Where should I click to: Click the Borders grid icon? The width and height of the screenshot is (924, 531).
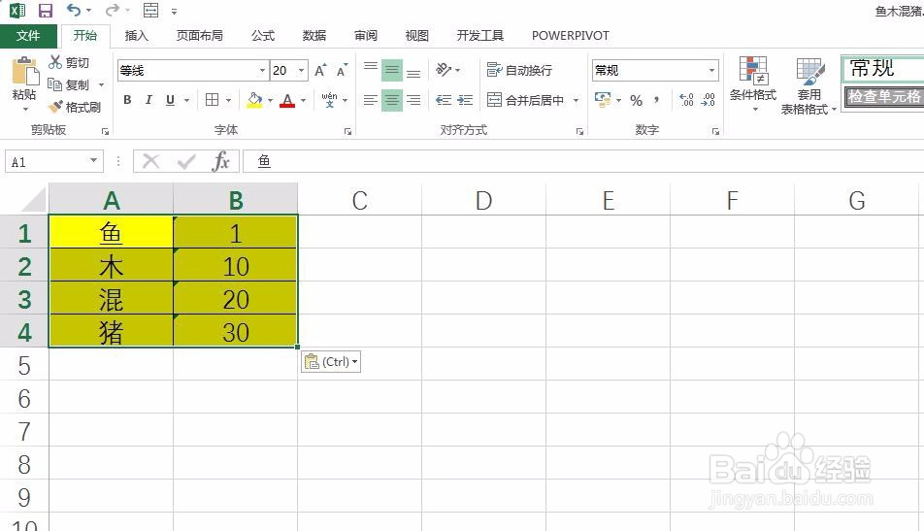click(x=213, y=100)
